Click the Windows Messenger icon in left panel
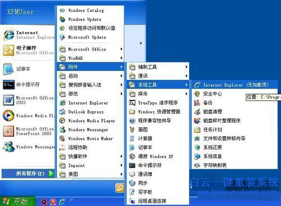This screenshot has height=206, width=281. (8, 146)
